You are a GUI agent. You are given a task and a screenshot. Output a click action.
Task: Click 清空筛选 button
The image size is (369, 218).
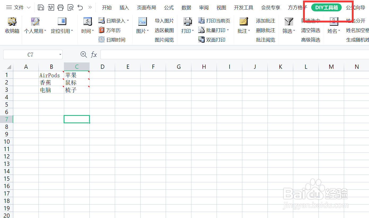coord(311,30)
